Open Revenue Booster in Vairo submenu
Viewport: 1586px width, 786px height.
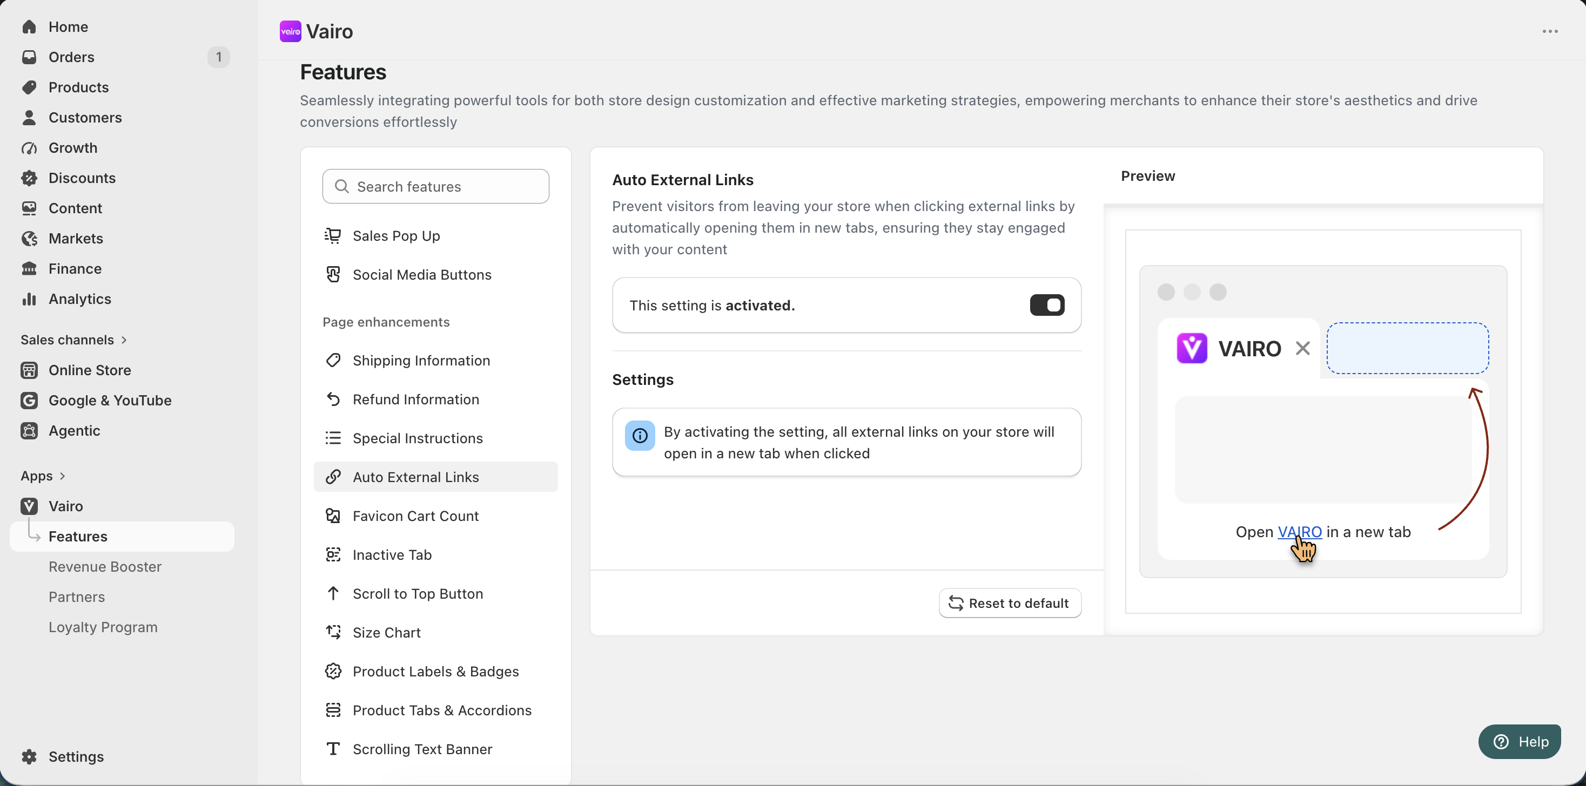[x=105, y=566]
